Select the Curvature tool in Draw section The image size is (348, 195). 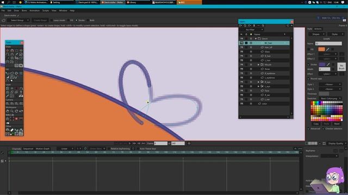12,54
